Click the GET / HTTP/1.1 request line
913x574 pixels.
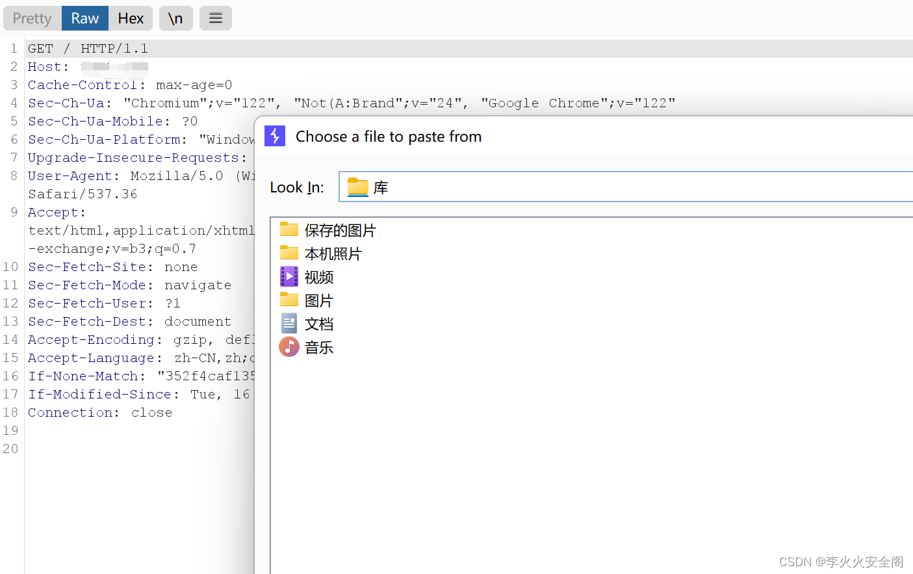pos(88,49)
